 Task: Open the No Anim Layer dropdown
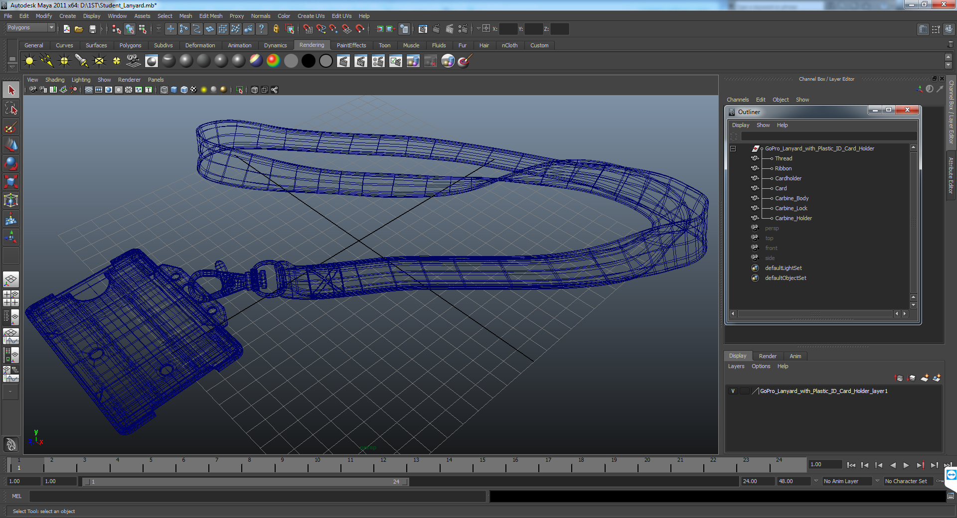pyautogui.click(x=847, y=481)
